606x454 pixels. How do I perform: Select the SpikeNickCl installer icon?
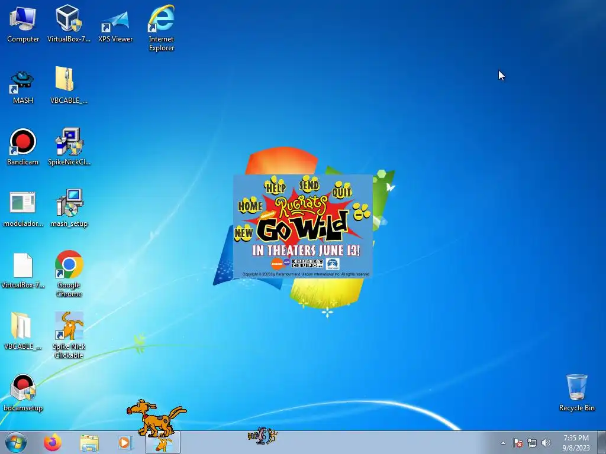coord(69,147)
